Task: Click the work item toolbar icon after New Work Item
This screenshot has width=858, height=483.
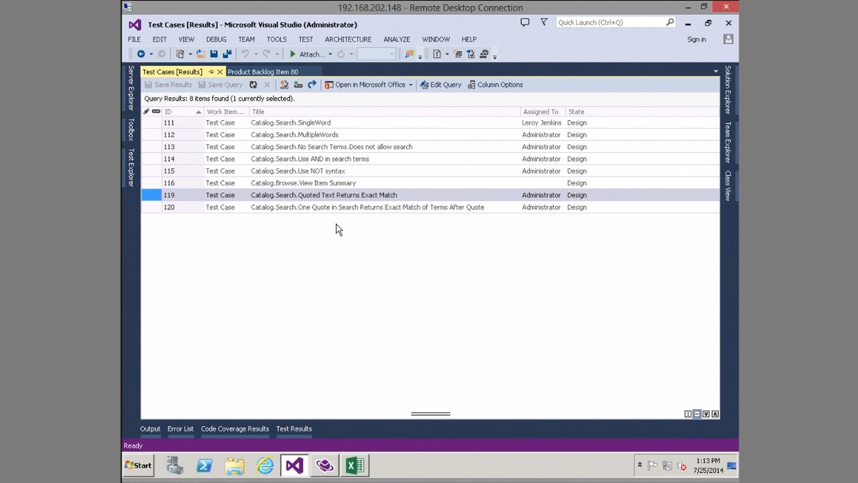Action: click(x=458, y=54)
